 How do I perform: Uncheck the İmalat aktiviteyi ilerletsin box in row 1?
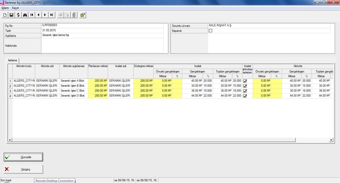(245, 81)
